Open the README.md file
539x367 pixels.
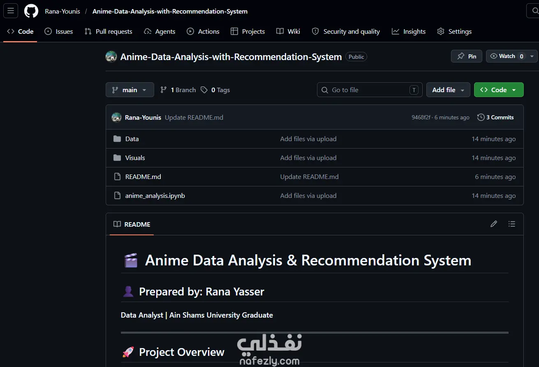(143, 177)
